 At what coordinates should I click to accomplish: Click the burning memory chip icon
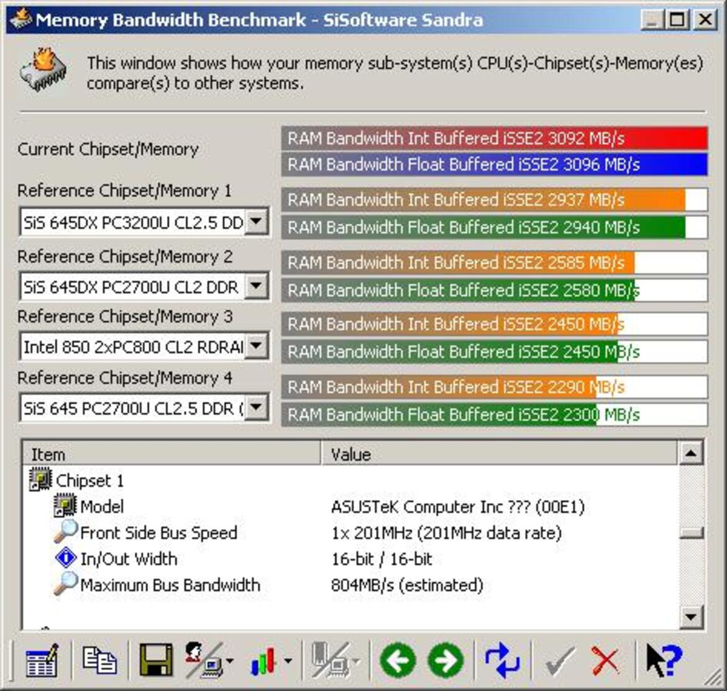tap(43, 70)
